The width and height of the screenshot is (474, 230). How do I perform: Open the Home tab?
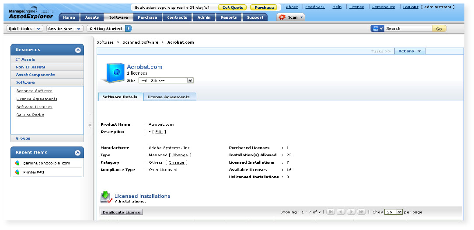point(69,17)
